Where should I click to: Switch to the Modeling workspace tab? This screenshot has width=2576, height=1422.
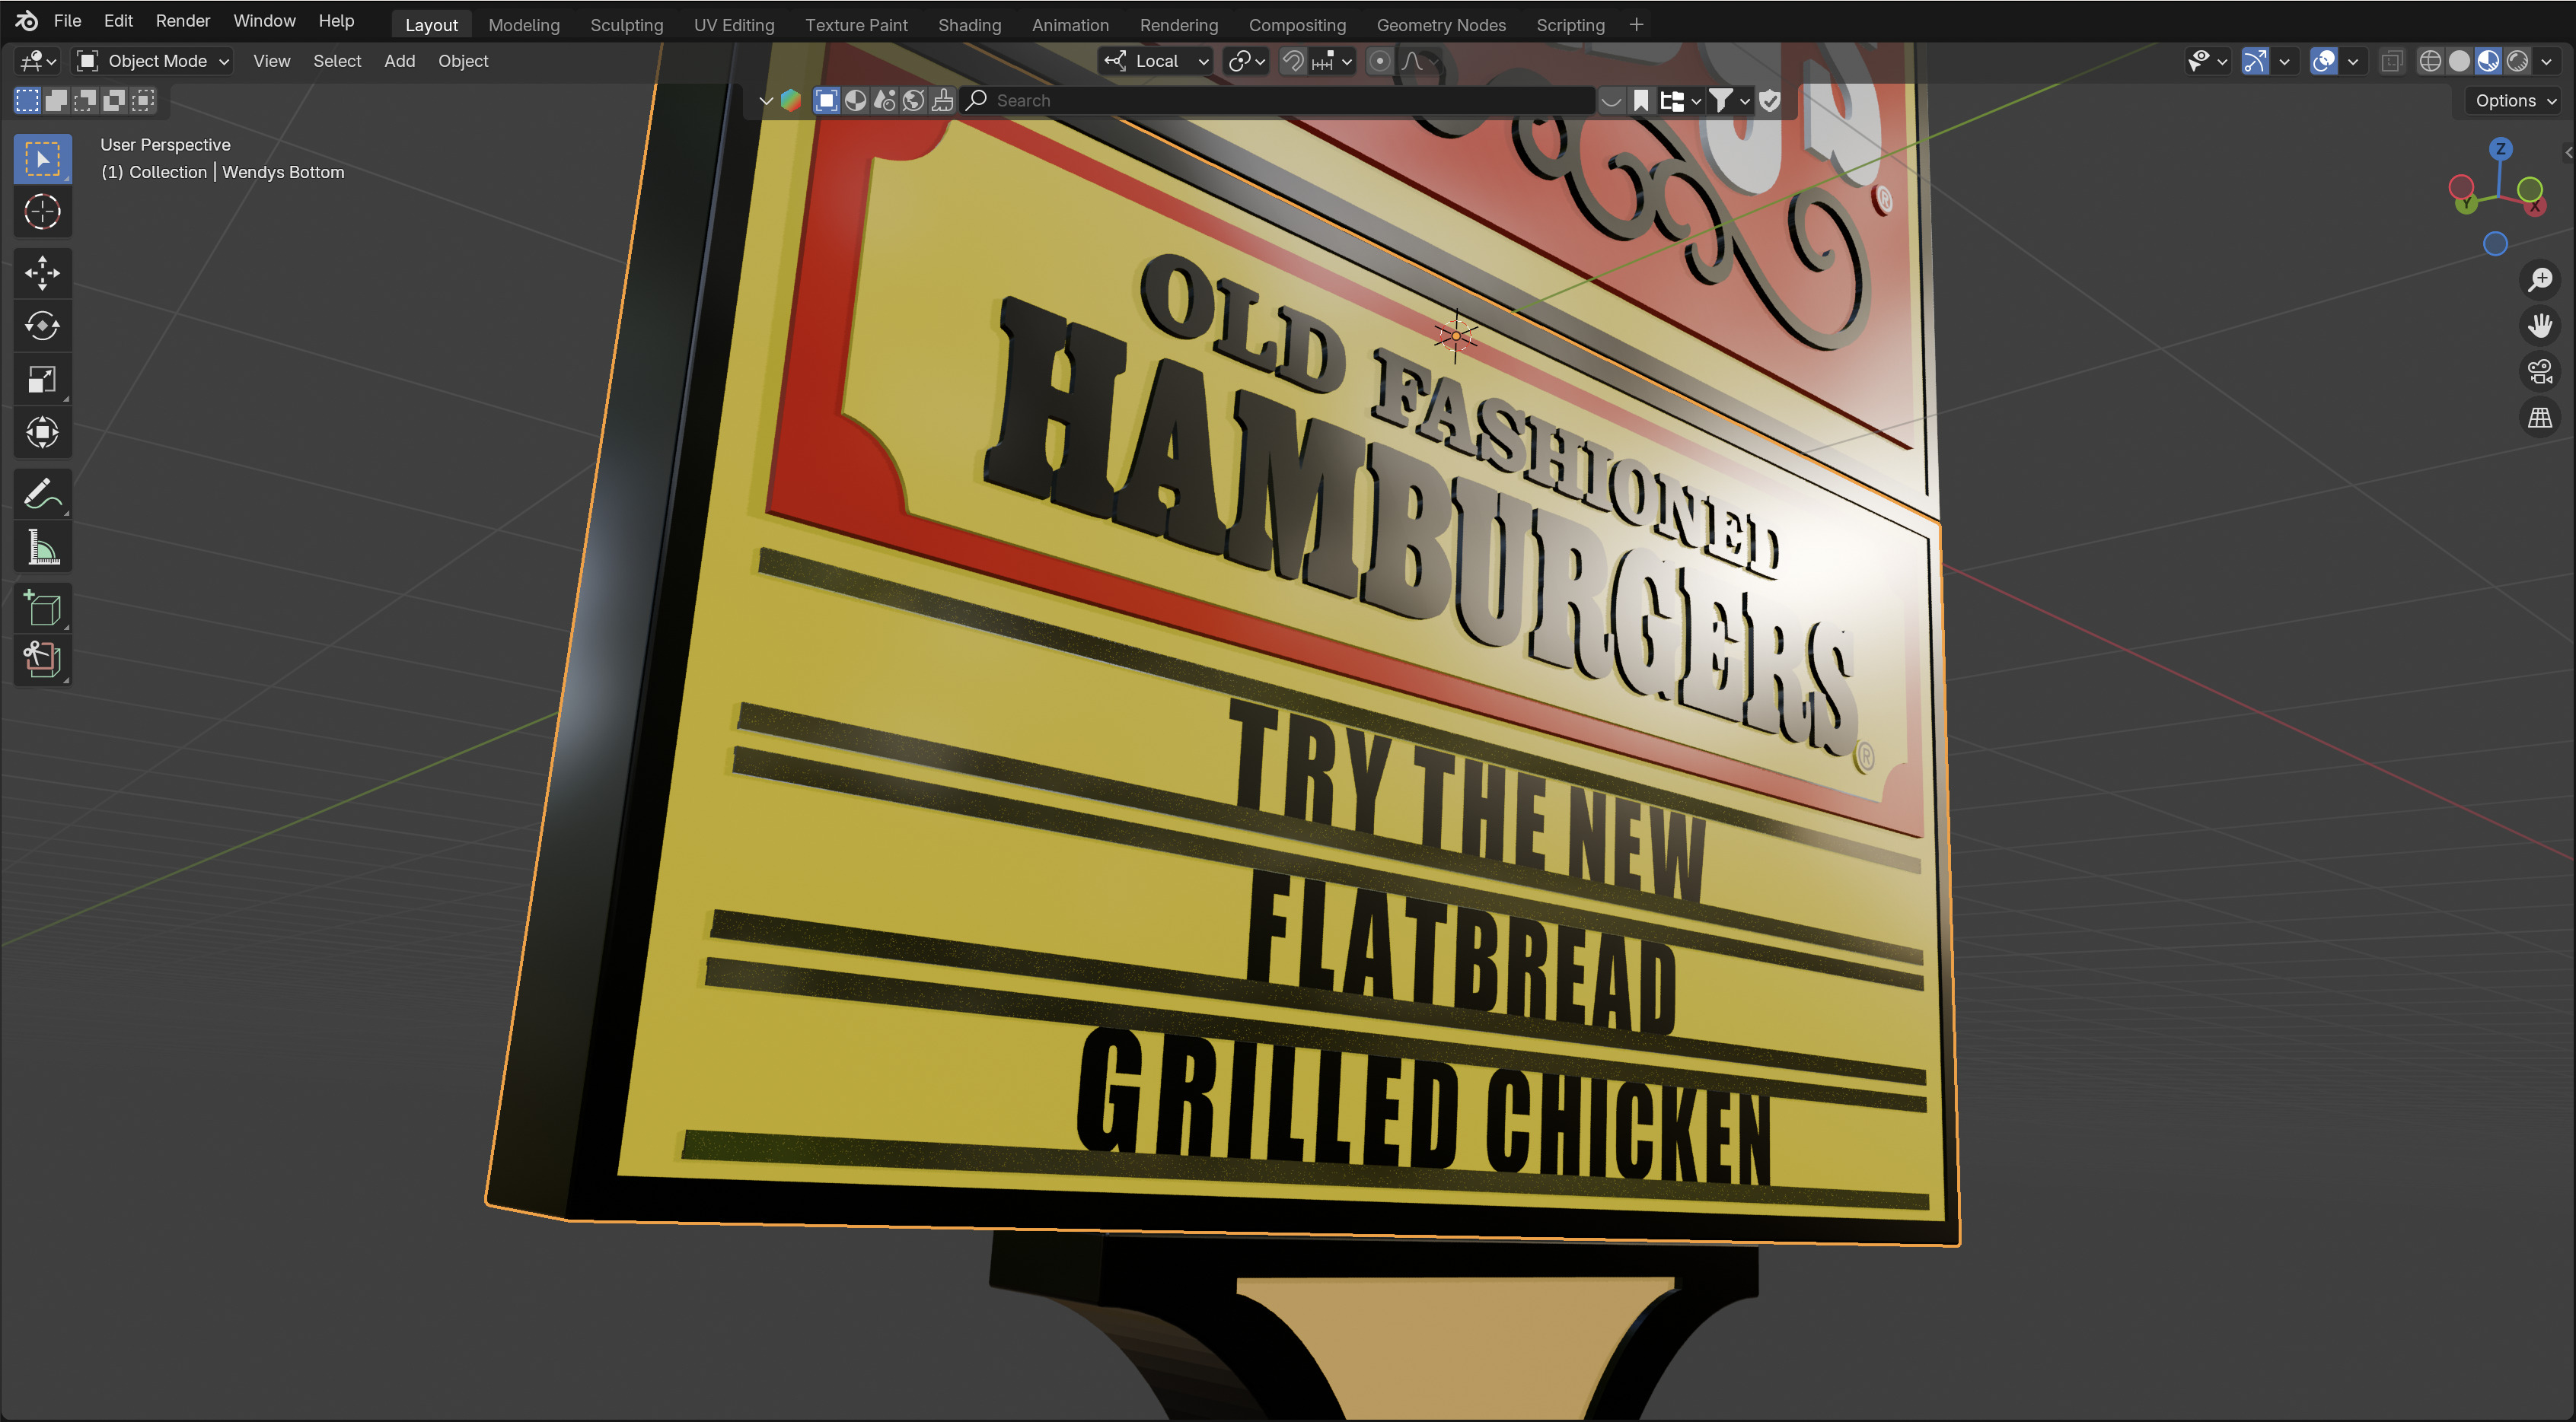(524, 25)
